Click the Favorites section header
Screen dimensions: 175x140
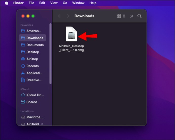pyautogui.click(x=27, y=25)
